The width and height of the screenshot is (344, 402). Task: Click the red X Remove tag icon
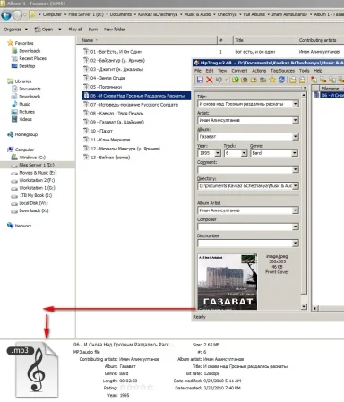point(210,80)
